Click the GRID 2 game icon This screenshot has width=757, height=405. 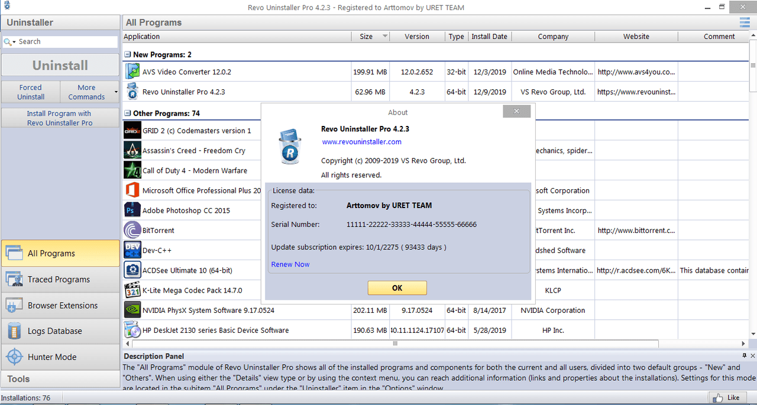(x=132, y=131)
